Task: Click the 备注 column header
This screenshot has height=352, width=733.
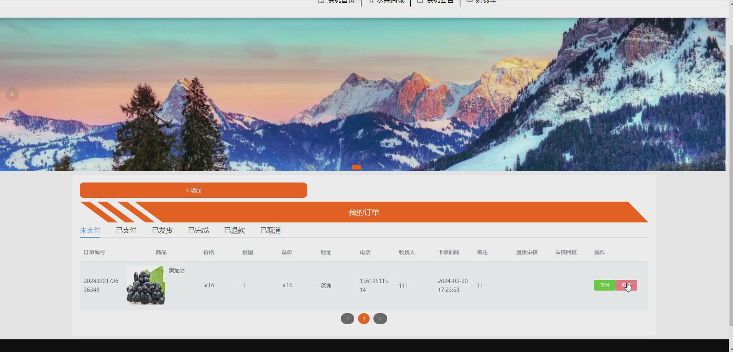Action: coord(482,253)
